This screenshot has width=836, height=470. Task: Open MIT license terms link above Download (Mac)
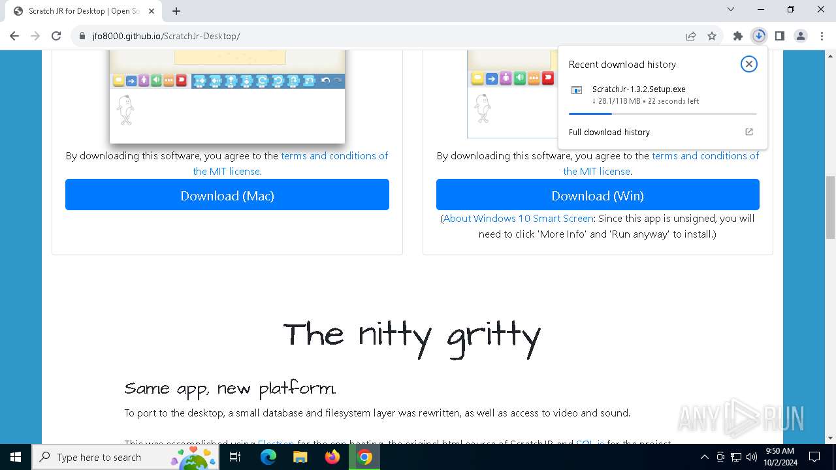[x=290, y=163]
